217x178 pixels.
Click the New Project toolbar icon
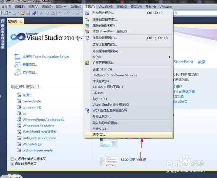tap(6, 13)
